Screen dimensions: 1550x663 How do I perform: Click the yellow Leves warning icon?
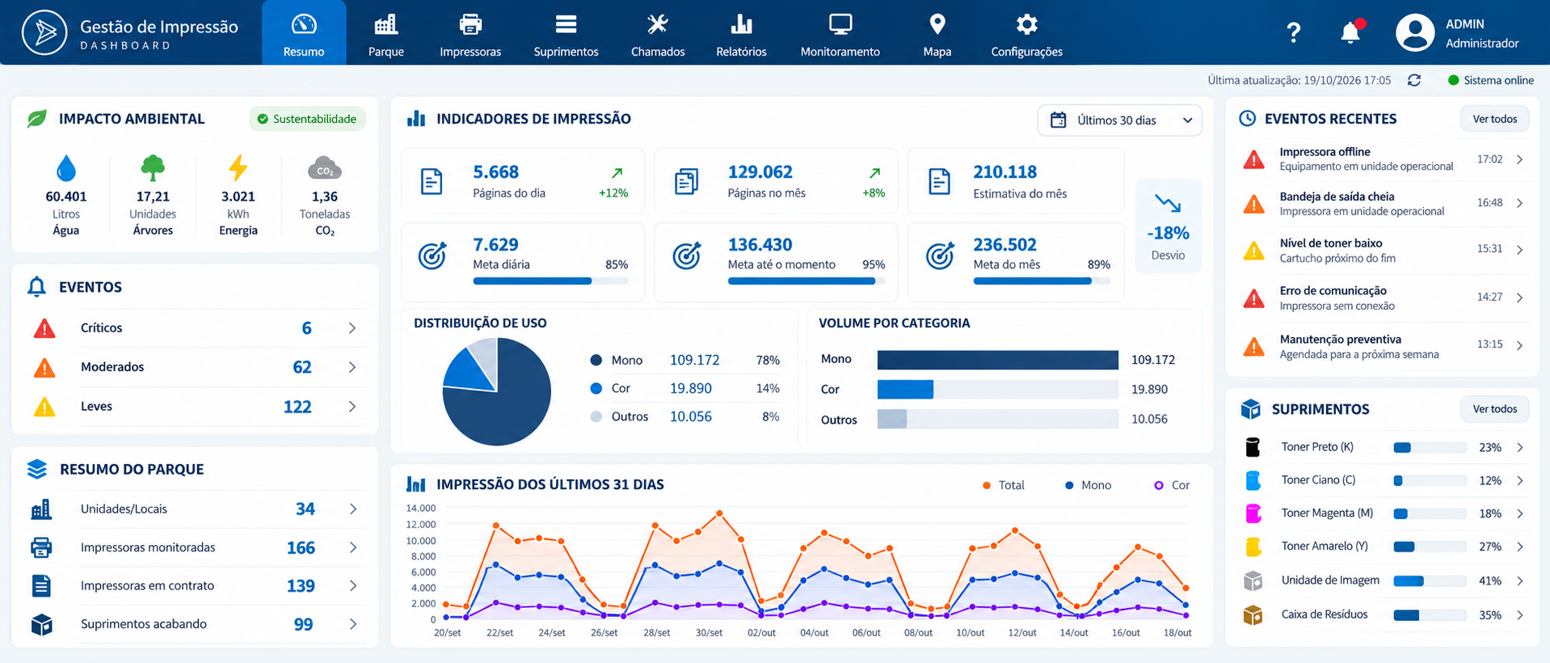pyautogui.click(x=44, y=407)
